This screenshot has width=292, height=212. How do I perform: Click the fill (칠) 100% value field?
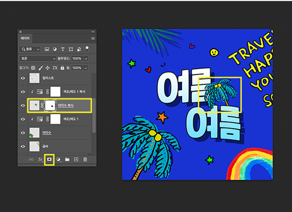point(77,68)
